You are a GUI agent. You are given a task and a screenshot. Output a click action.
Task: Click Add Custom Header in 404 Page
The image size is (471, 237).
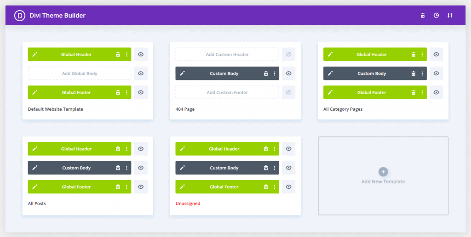click(x=227, y=55)
